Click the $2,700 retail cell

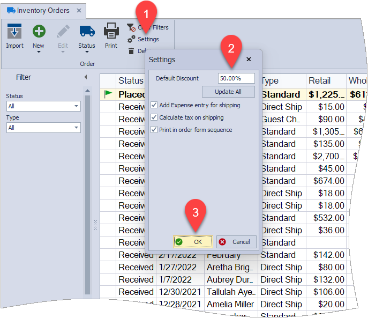click(326, 156)
